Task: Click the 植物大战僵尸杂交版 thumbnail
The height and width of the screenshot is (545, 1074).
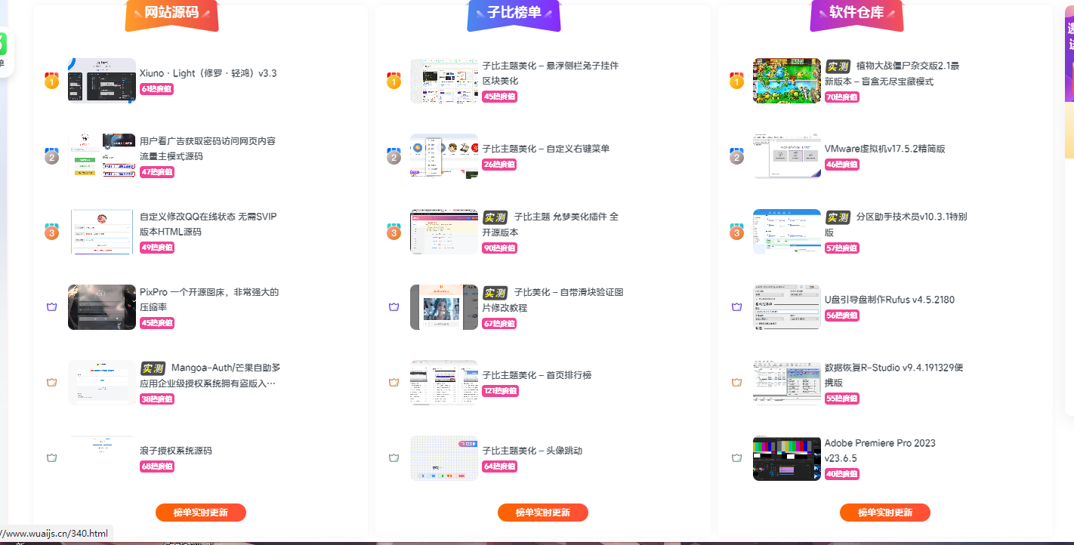Action: tap(787, 81)
